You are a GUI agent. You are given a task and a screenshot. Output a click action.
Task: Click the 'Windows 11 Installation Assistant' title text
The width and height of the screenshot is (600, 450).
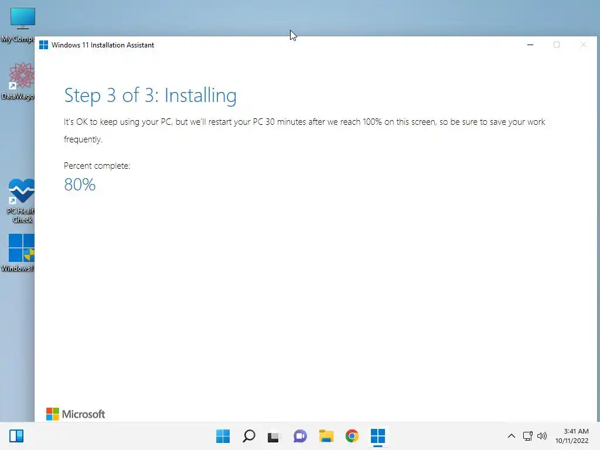(103, 45)
